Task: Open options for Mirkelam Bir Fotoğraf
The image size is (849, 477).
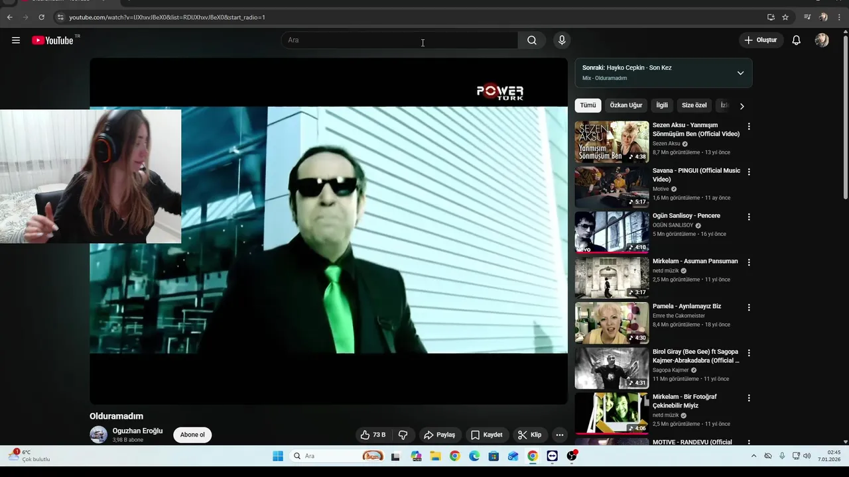Action: point(749,398)
